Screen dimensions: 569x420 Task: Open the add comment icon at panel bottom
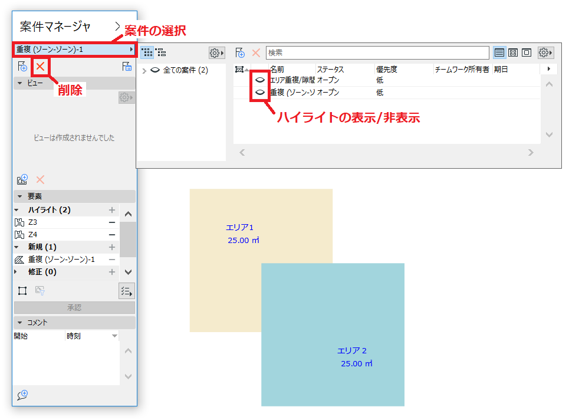tap(22, 395)
